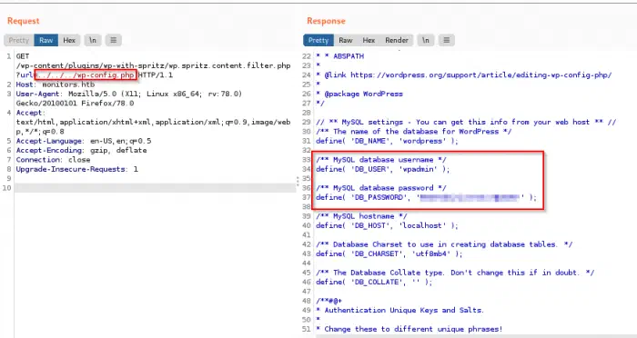Click the Host monitors.htb header line
The height and width of the screenshot is (338, 637).
(x=56, y=84)
